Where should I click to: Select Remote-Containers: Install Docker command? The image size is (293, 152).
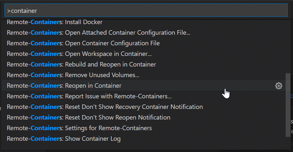[143, 22]
